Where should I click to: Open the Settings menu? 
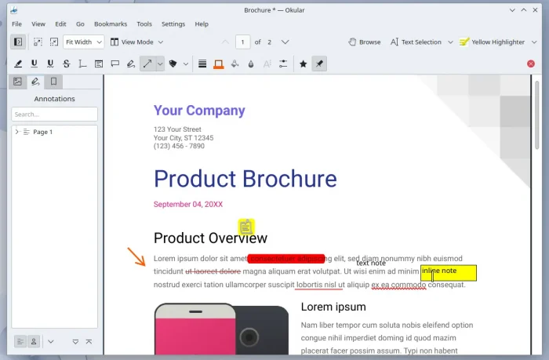pos(173,24)
